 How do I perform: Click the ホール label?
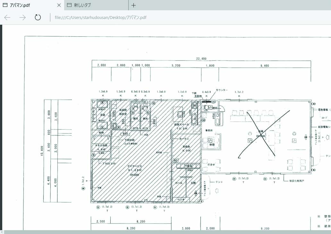point(179,183)
